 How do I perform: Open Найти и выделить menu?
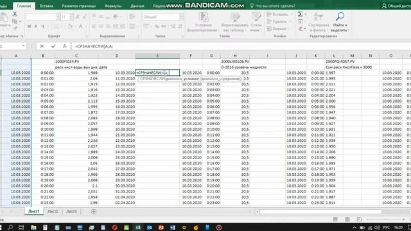[x=340, y=22]
